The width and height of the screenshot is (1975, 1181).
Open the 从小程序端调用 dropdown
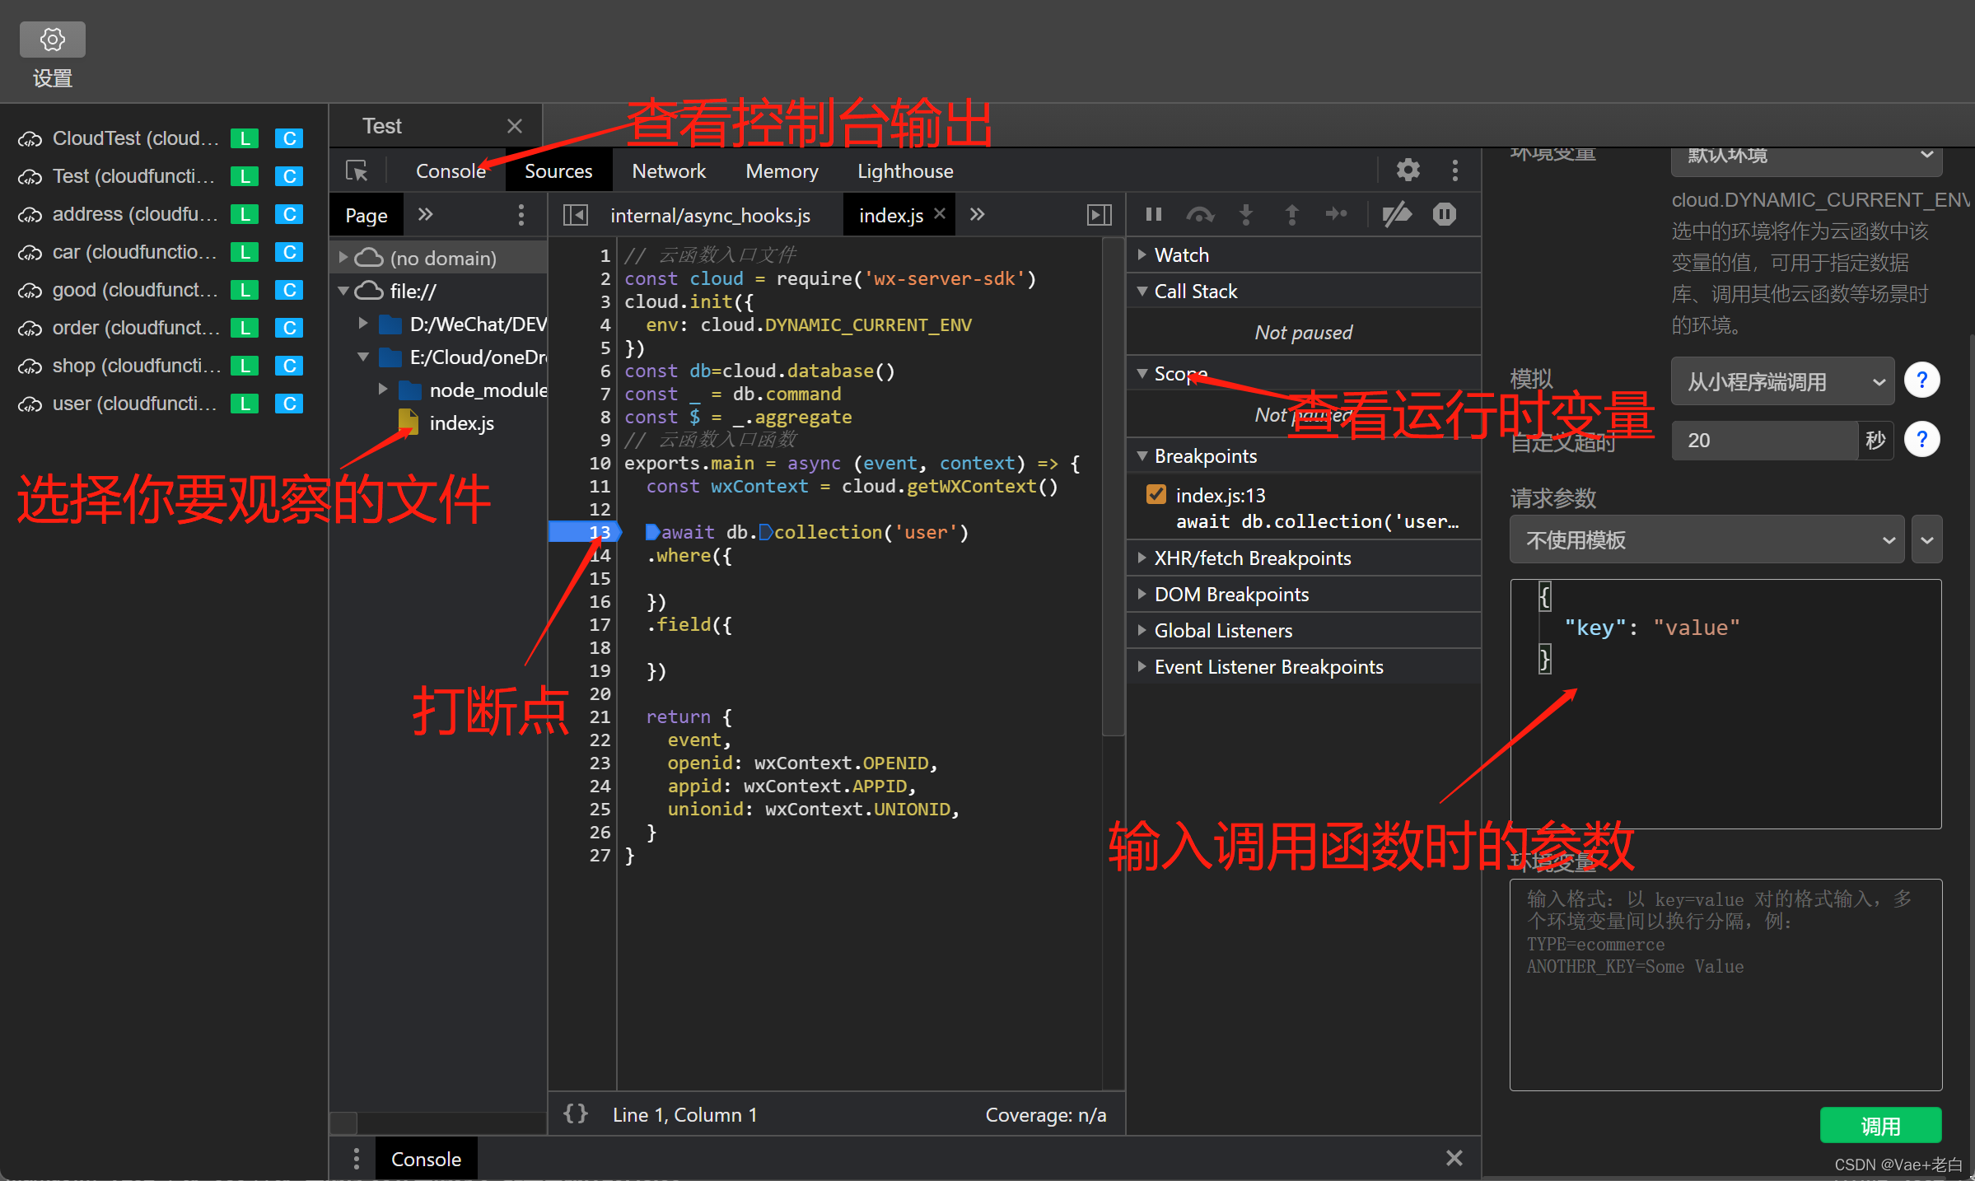click(1782, 381)
